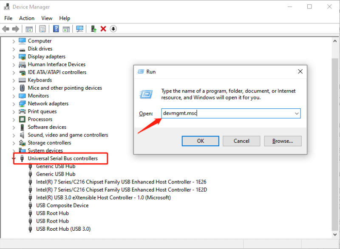This screenshot has height=249, width=340.
Task: Click Show/Hide Console Tree toolbar icon
Action: 29,29
